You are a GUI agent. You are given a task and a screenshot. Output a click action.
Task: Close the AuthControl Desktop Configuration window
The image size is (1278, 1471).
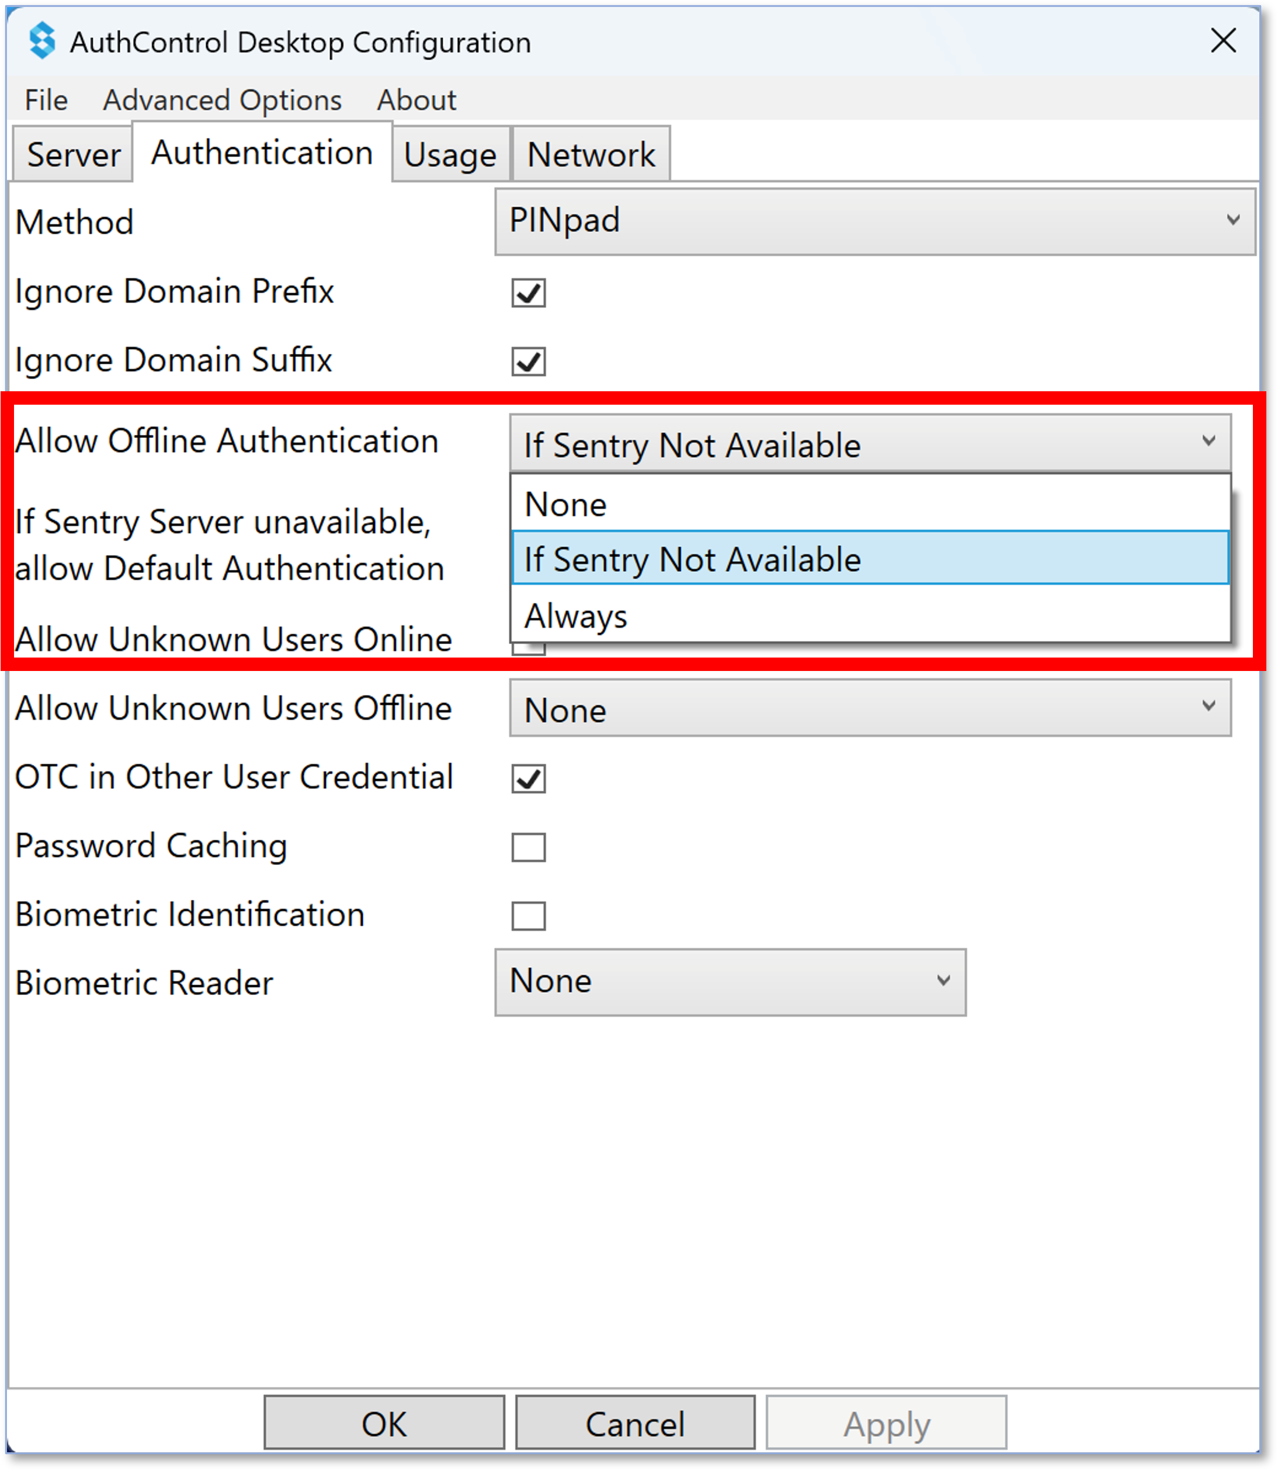click(1224, 41)
